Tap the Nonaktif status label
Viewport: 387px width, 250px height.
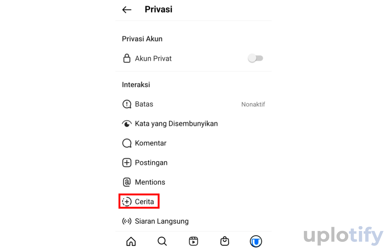coord(253,104)
